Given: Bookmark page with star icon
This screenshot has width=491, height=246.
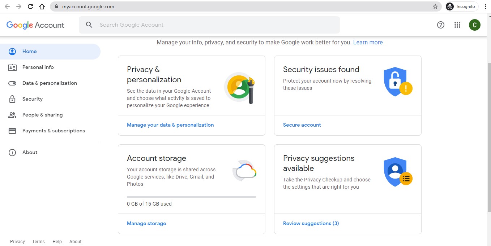Looking at the screenshot, I should 435,6.
